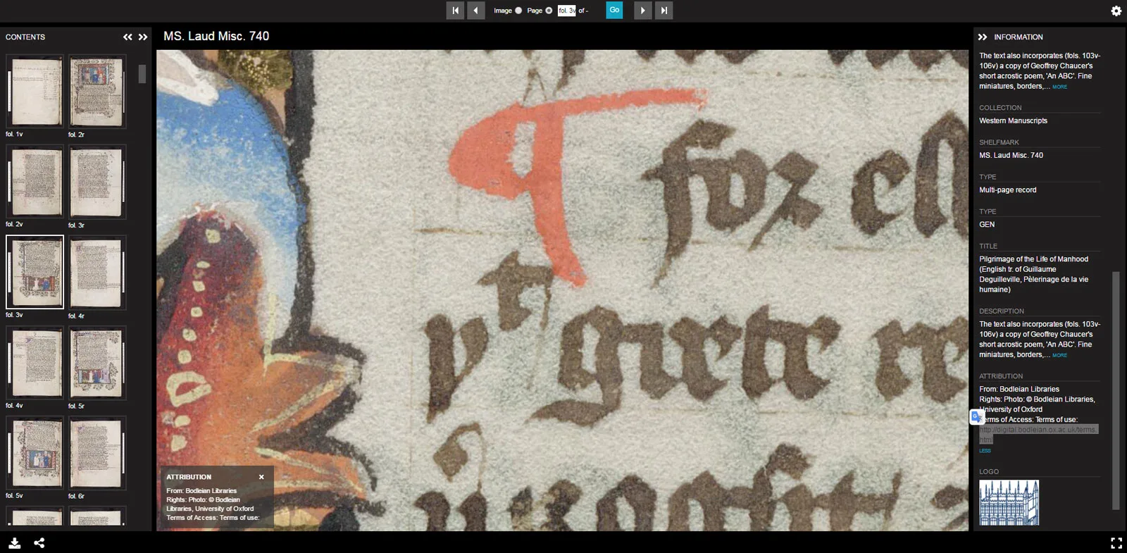Select the Page radio option
The height and width of the screenshot is (553, 1127).
tap(549, 11)
